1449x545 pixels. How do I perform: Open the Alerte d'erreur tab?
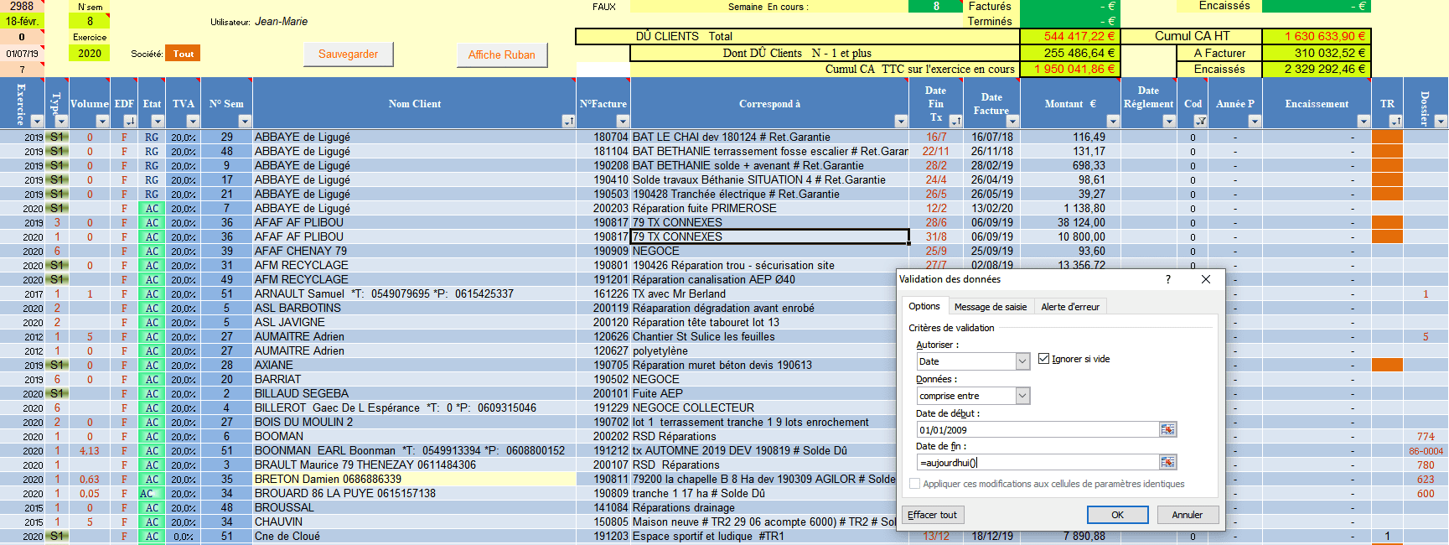[1069, 307]
